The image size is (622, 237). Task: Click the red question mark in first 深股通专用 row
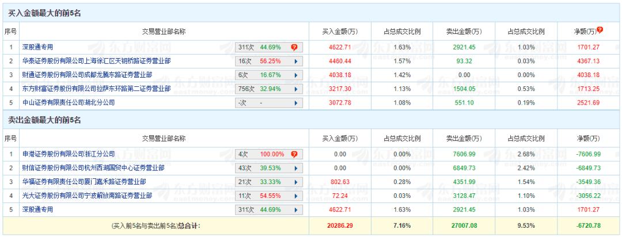tap(294, 46)
